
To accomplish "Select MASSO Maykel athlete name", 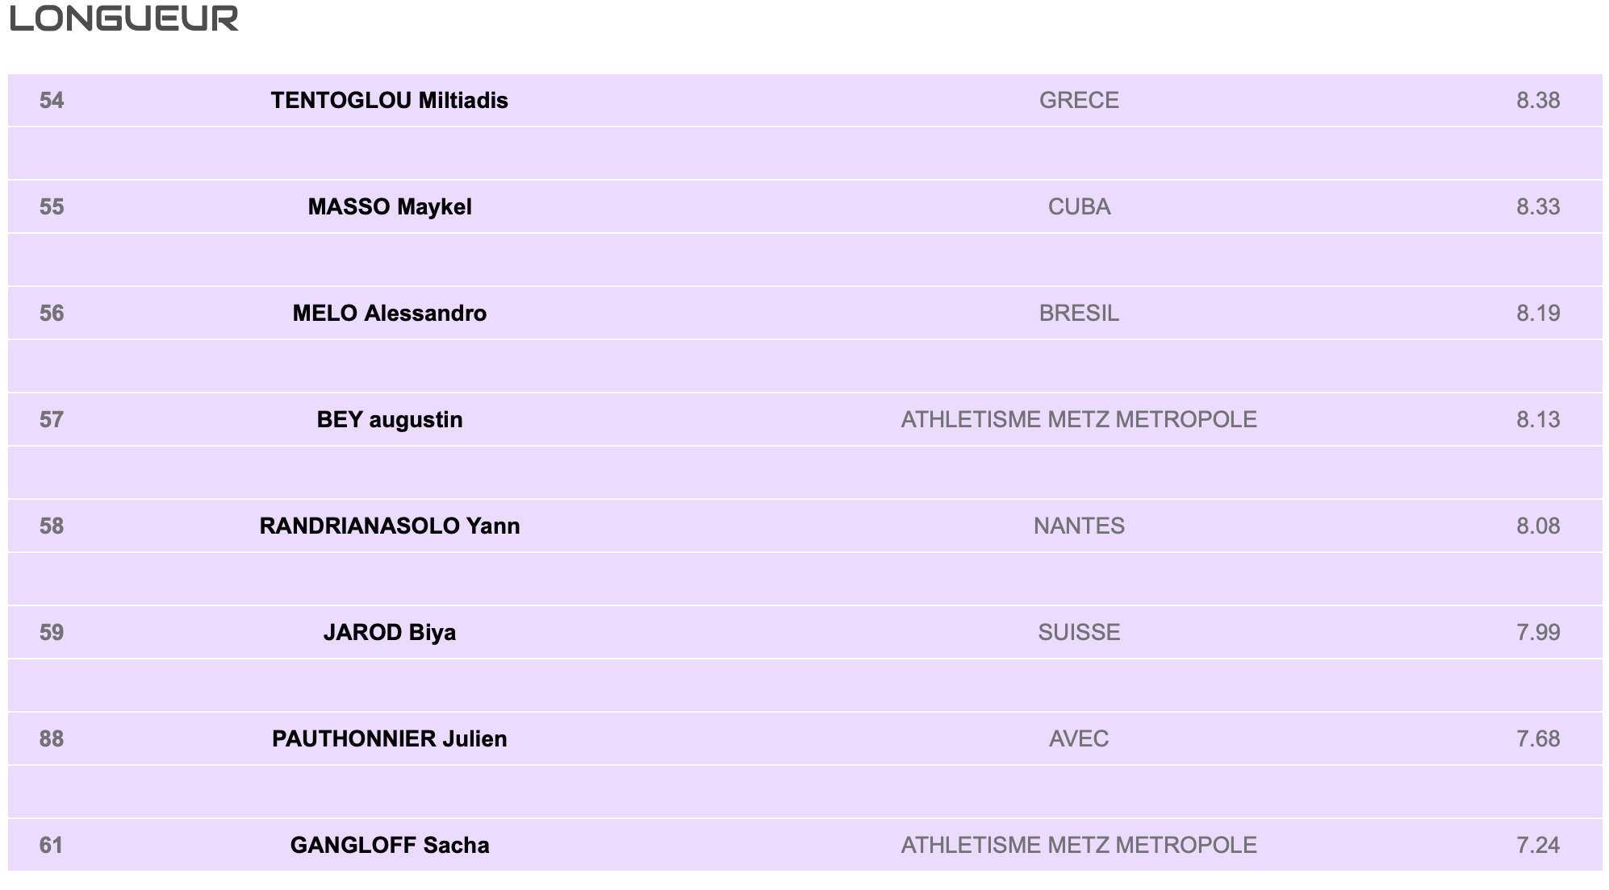I will point(389,207).
